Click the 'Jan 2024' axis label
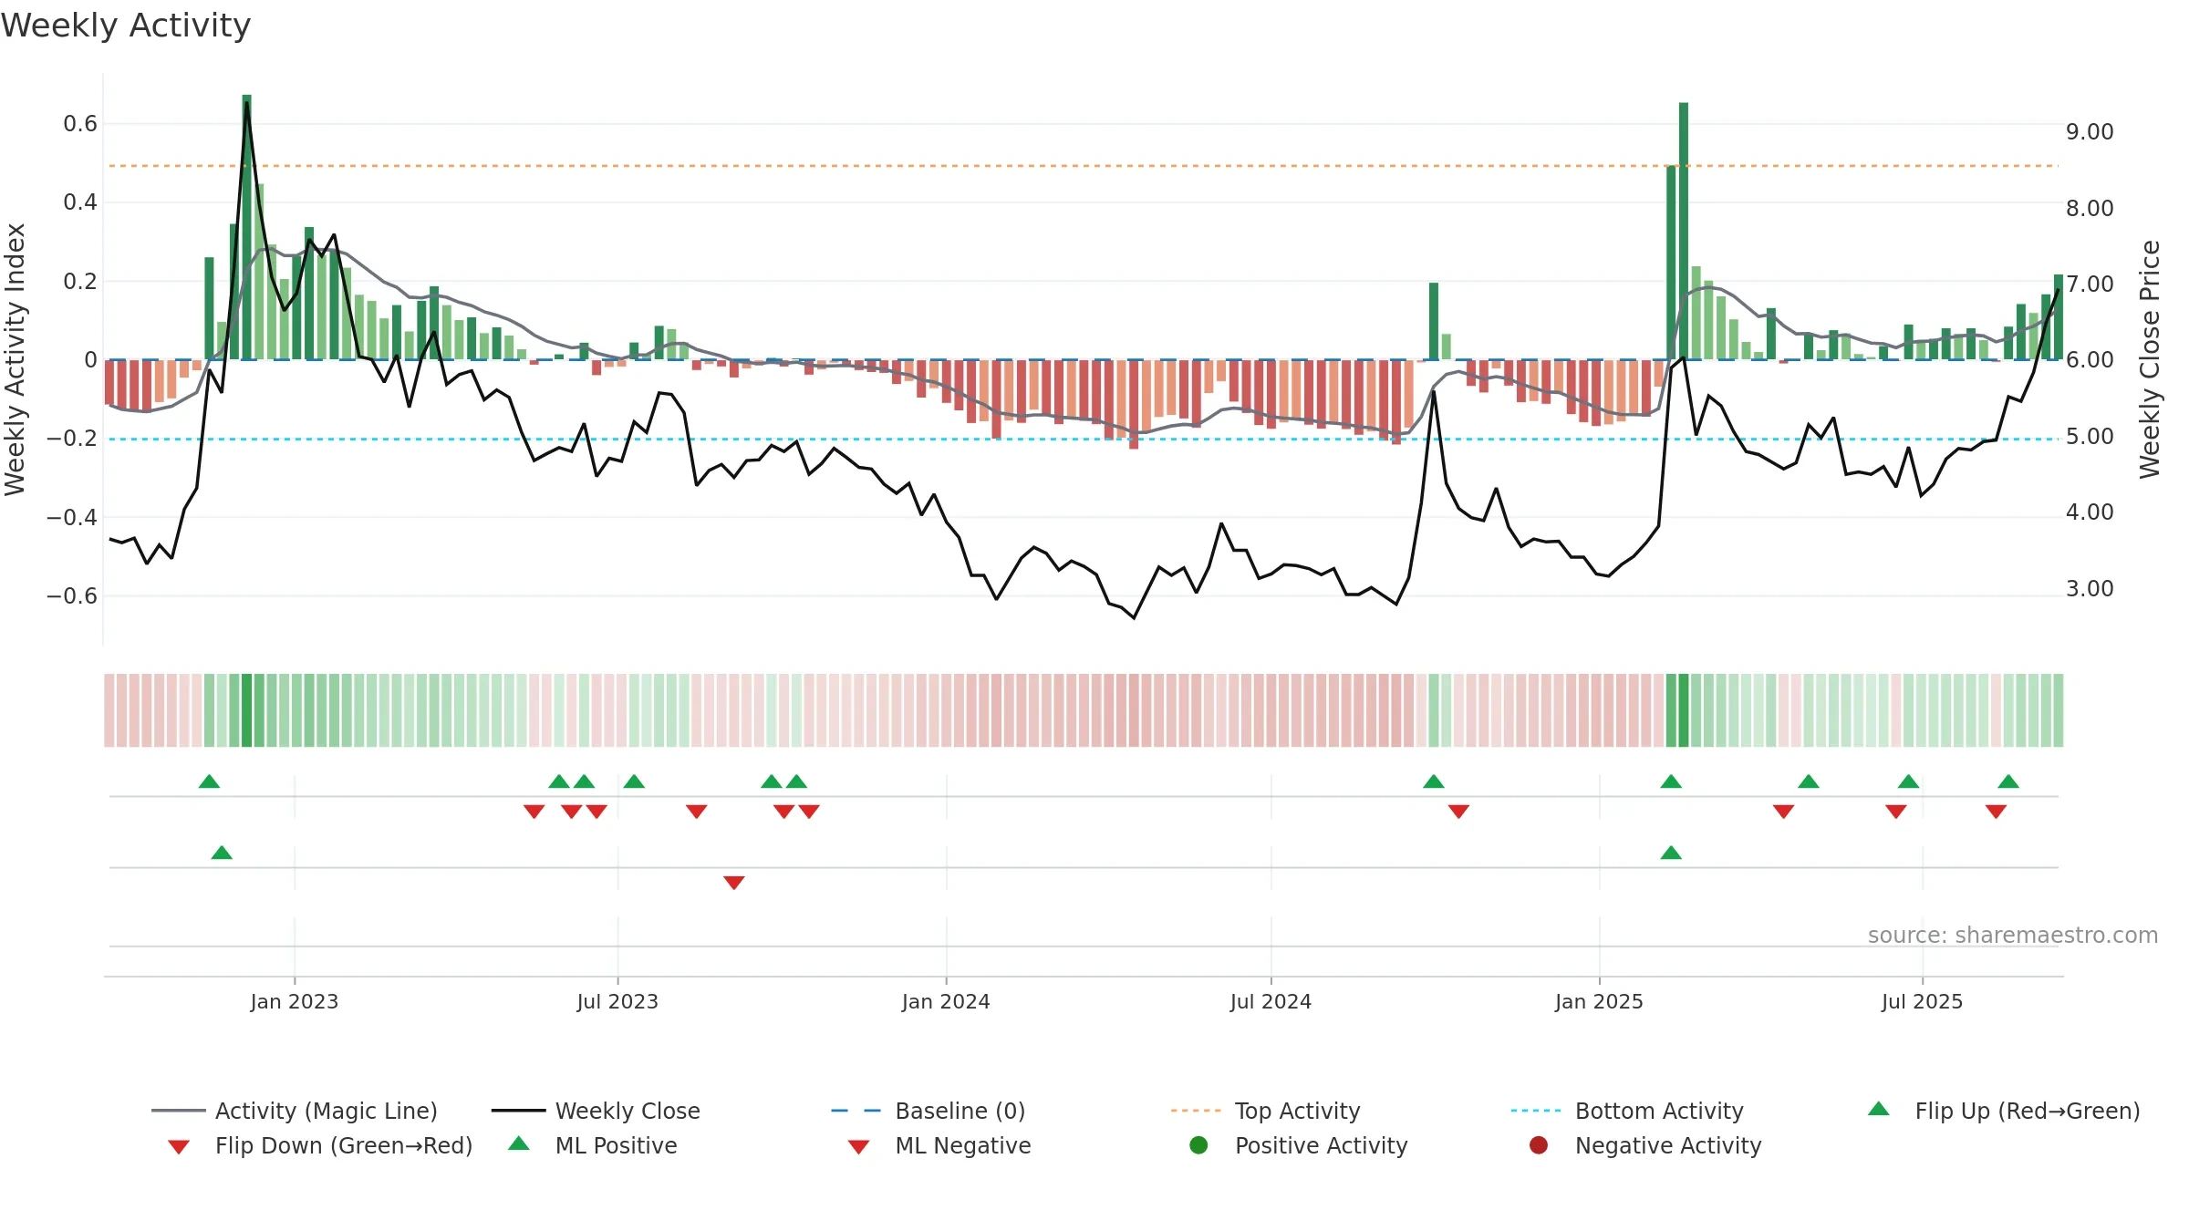 [x=946, y=1001]
